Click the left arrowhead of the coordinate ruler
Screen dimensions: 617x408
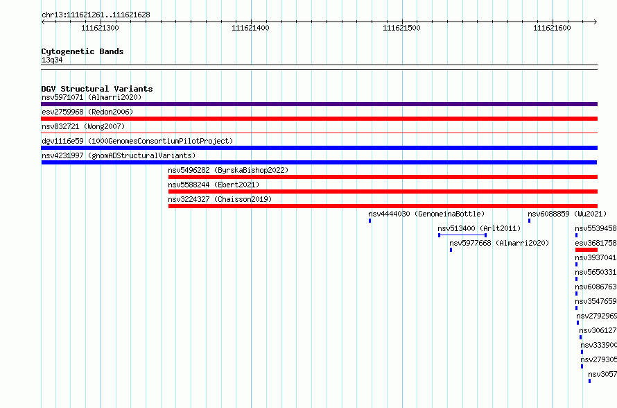(43, 22)
